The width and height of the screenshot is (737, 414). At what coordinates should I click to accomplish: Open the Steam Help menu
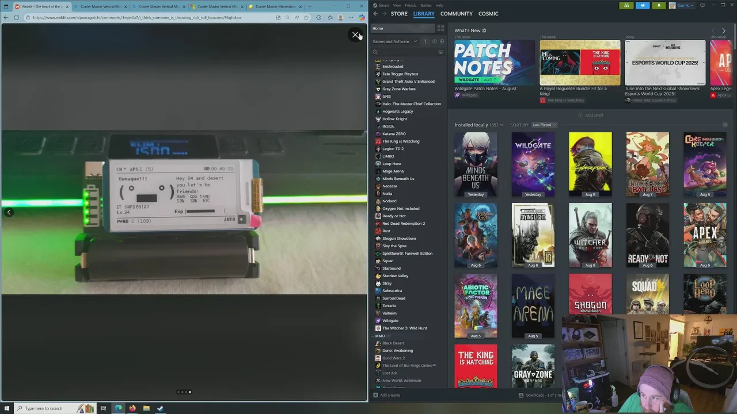pyautogui.click(x=439, y=5)
